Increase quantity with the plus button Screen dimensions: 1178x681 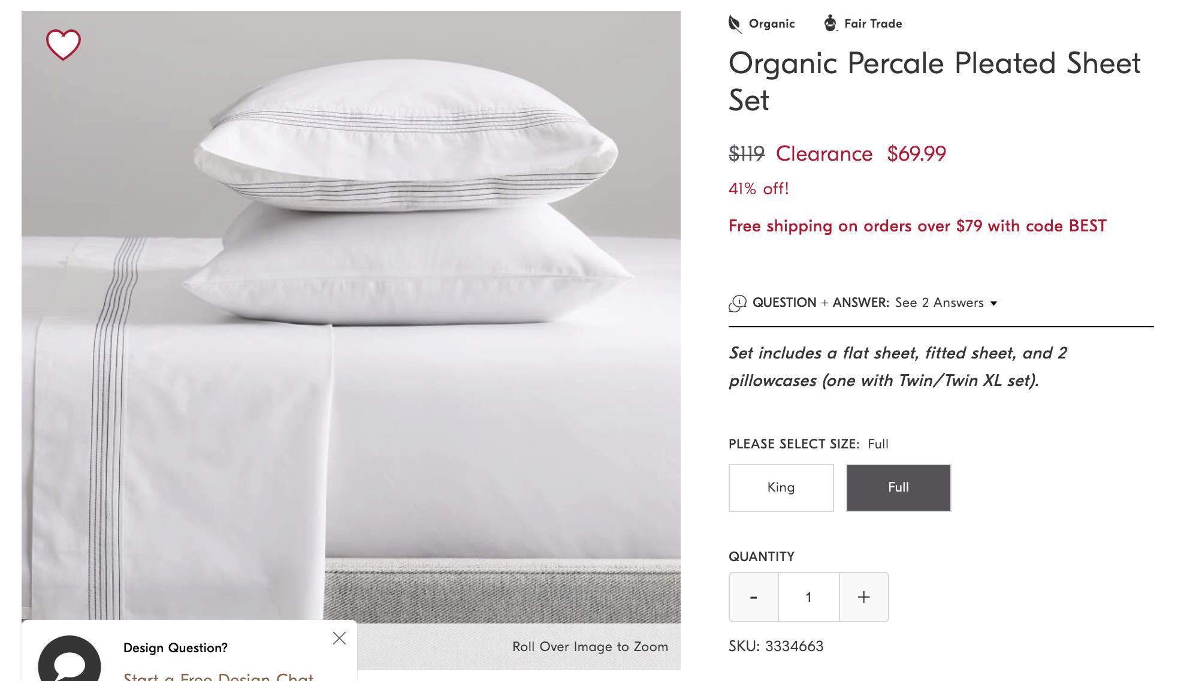pos(863,597)
